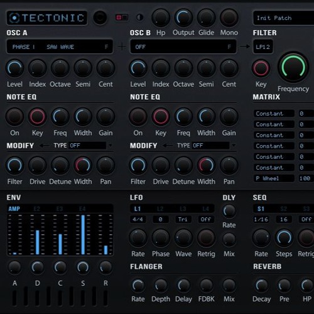Toggle the Mono knob

[229, 18]
